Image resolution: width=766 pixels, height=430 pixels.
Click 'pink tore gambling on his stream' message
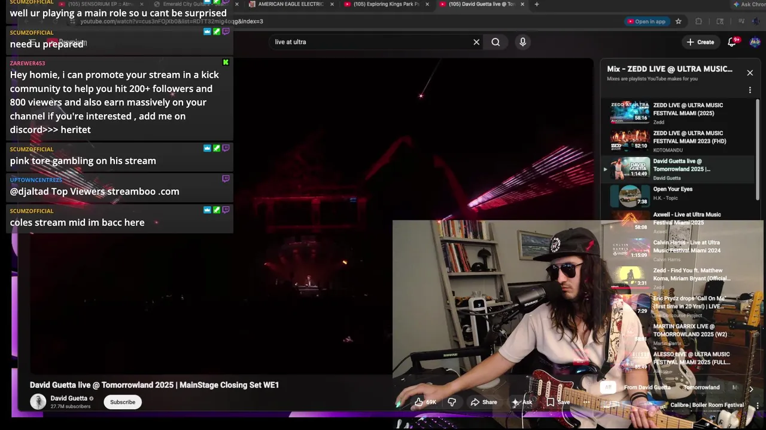tap(83, 161)
